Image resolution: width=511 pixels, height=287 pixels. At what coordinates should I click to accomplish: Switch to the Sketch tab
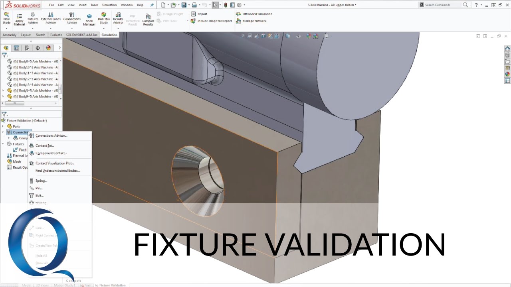point(40,35)
